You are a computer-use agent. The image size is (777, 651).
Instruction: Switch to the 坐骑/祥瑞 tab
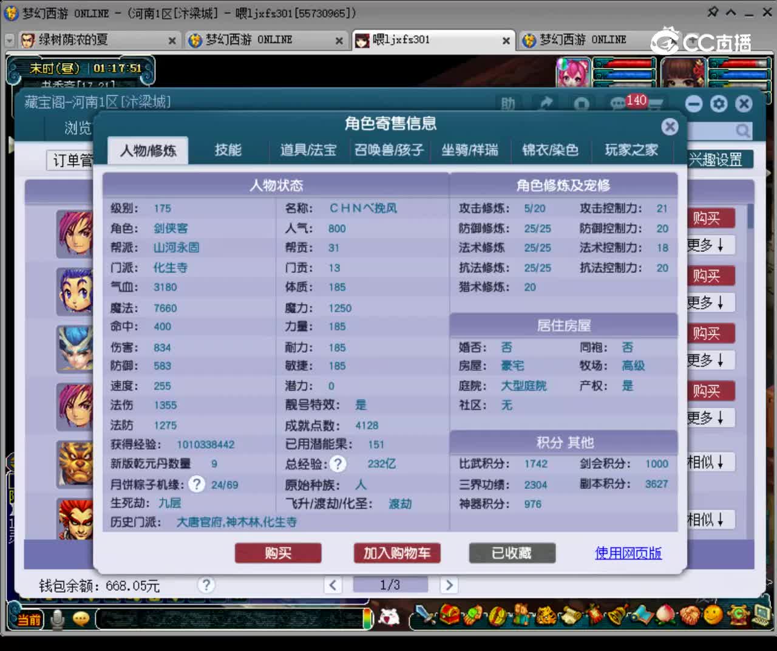click(x=470, y=151)
